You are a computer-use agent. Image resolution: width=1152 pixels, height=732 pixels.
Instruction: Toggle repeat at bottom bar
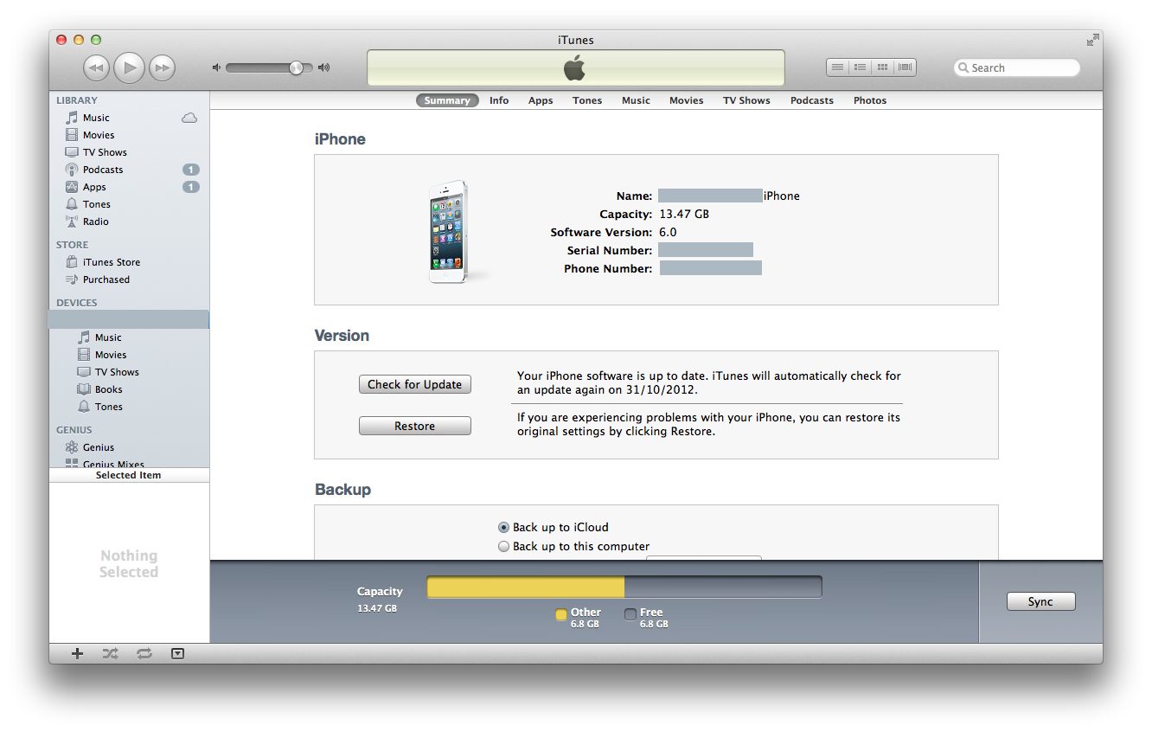click(144, 653)
